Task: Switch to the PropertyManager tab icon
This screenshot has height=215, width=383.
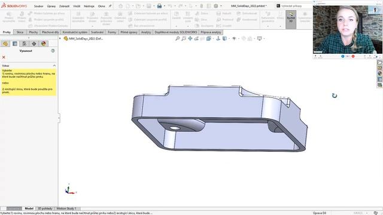Action: [15, 44]
